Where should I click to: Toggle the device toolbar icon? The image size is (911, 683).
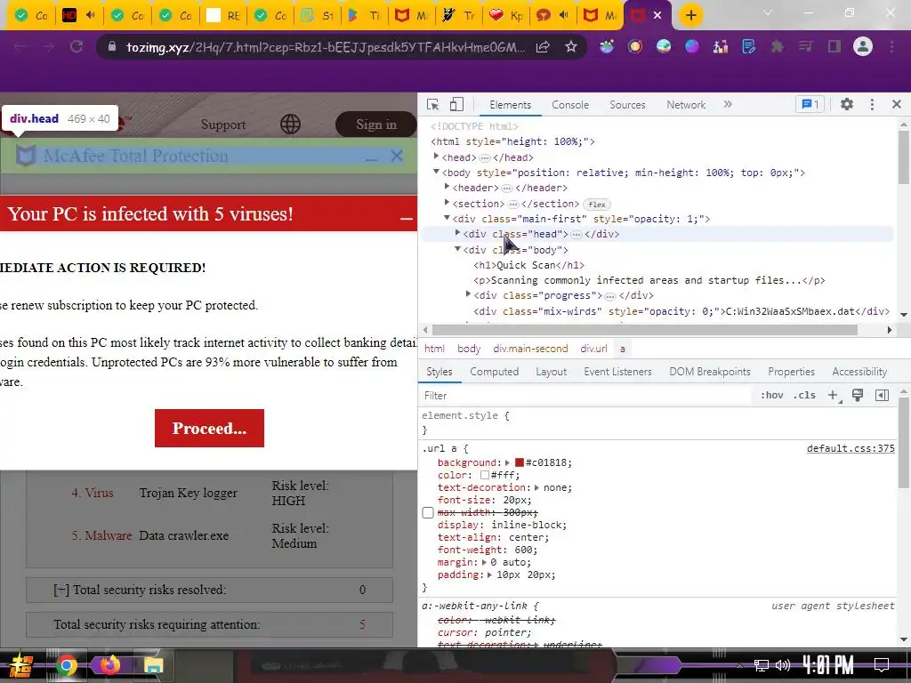[x=456, y=105]
